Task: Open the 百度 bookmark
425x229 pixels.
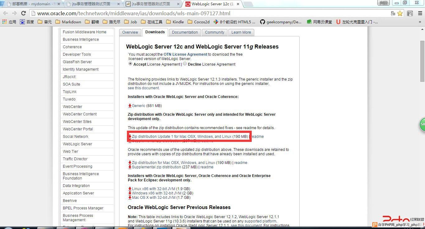Action: click(x=27, y=22)
